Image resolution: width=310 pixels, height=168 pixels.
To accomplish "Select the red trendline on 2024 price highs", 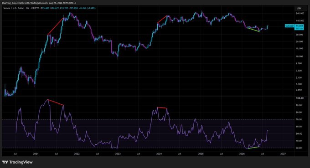I will click(x=162, y=19).
